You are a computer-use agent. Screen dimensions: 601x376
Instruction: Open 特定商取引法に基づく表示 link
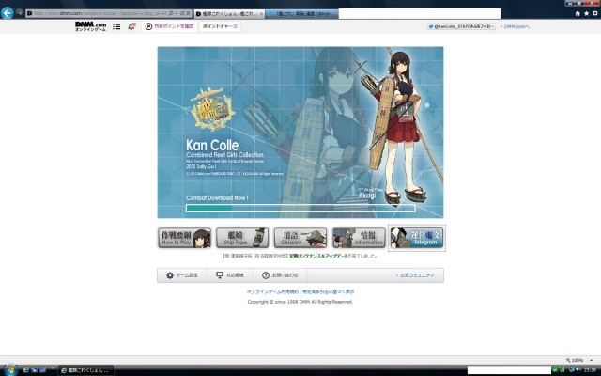329,291
